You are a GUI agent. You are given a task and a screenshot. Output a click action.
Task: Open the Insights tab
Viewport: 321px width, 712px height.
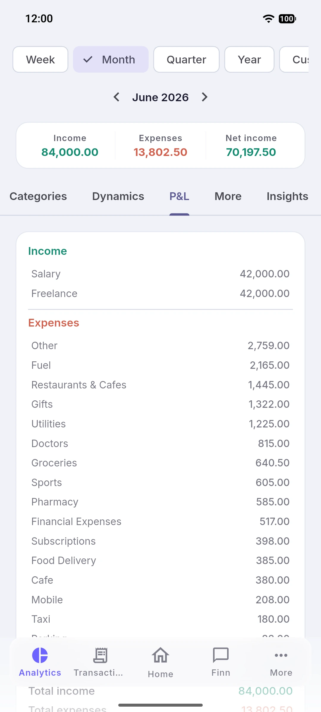[287, 196]
